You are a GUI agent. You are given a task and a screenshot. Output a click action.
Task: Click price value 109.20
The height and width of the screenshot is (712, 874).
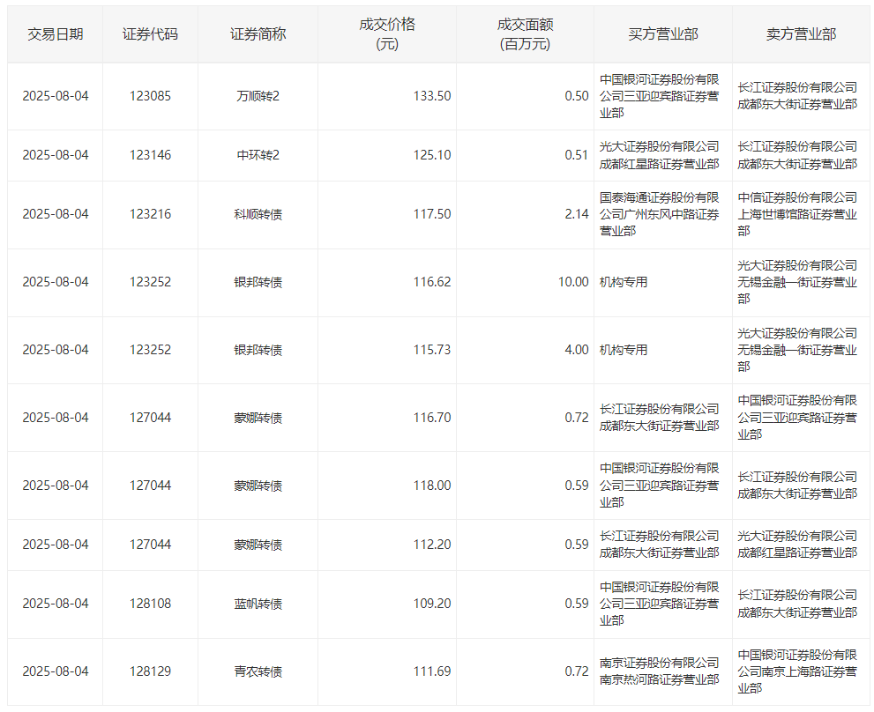432,604
